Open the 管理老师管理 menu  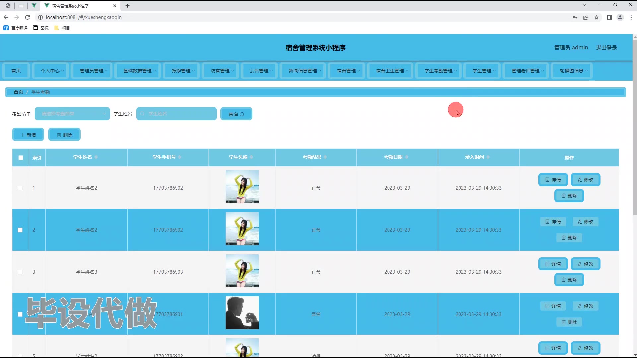526,71
